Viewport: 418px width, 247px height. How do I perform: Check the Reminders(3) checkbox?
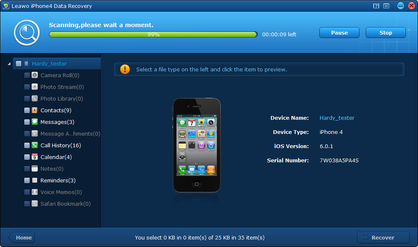(27, 181)
